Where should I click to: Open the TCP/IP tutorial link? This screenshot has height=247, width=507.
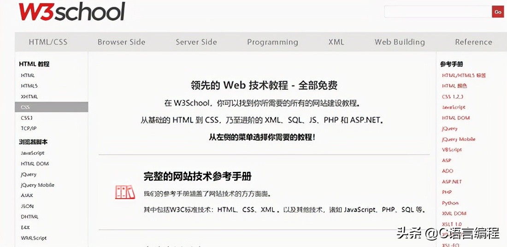[29, 129]
